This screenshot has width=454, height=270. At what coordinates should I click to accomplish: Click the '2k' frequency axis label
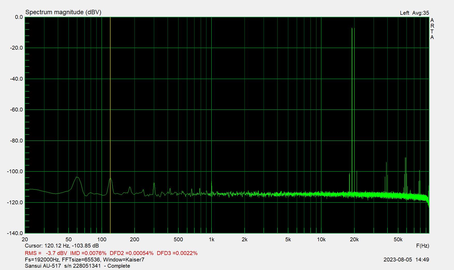coord(245,239)
